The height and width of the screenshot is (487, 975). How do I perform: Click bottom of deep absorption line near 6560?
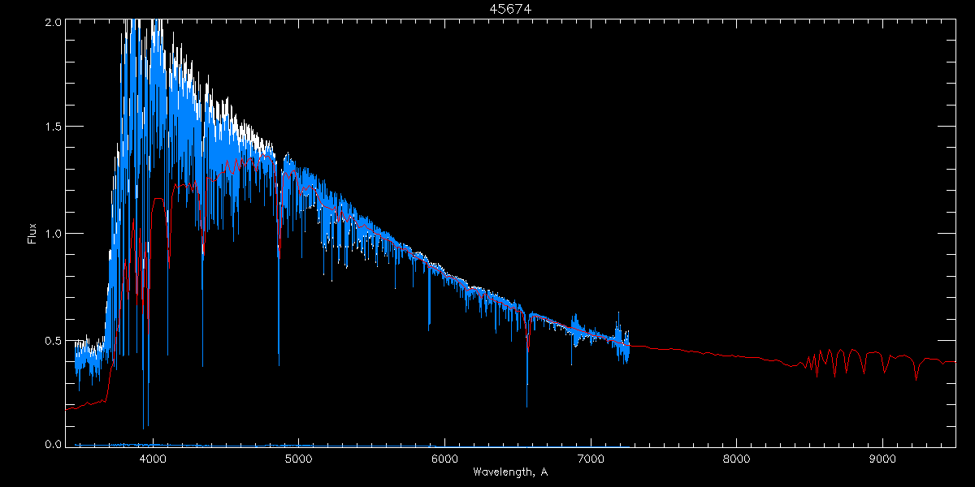pyautogui.click(x=527, y=404)
